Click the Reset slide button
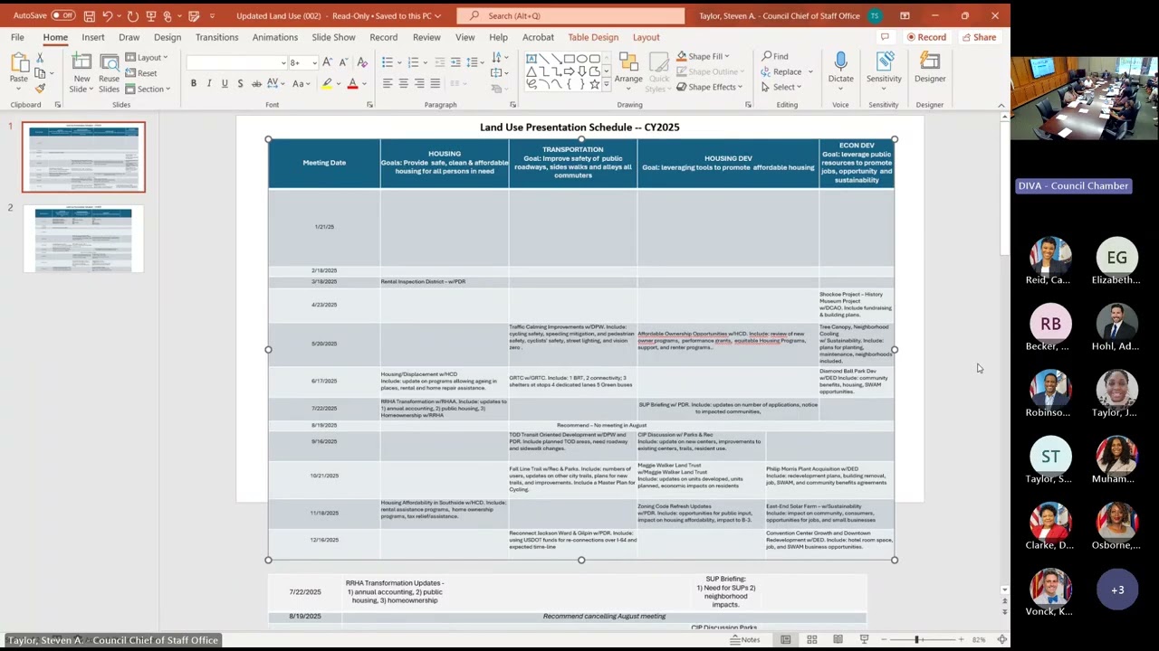Screen dimensions: 1159x651 click(x=141, y=73)
